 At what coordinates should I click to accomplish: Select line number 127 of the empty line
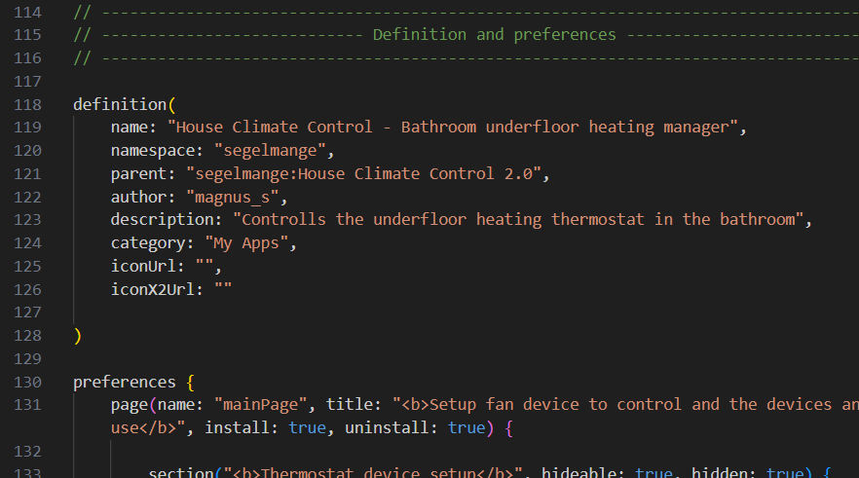click(27, 313)
